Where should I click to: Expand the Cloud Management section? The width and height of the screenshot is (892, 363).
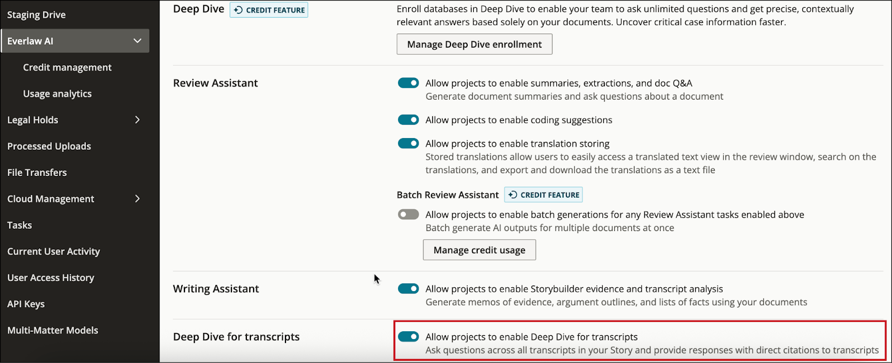click(76, 198)
